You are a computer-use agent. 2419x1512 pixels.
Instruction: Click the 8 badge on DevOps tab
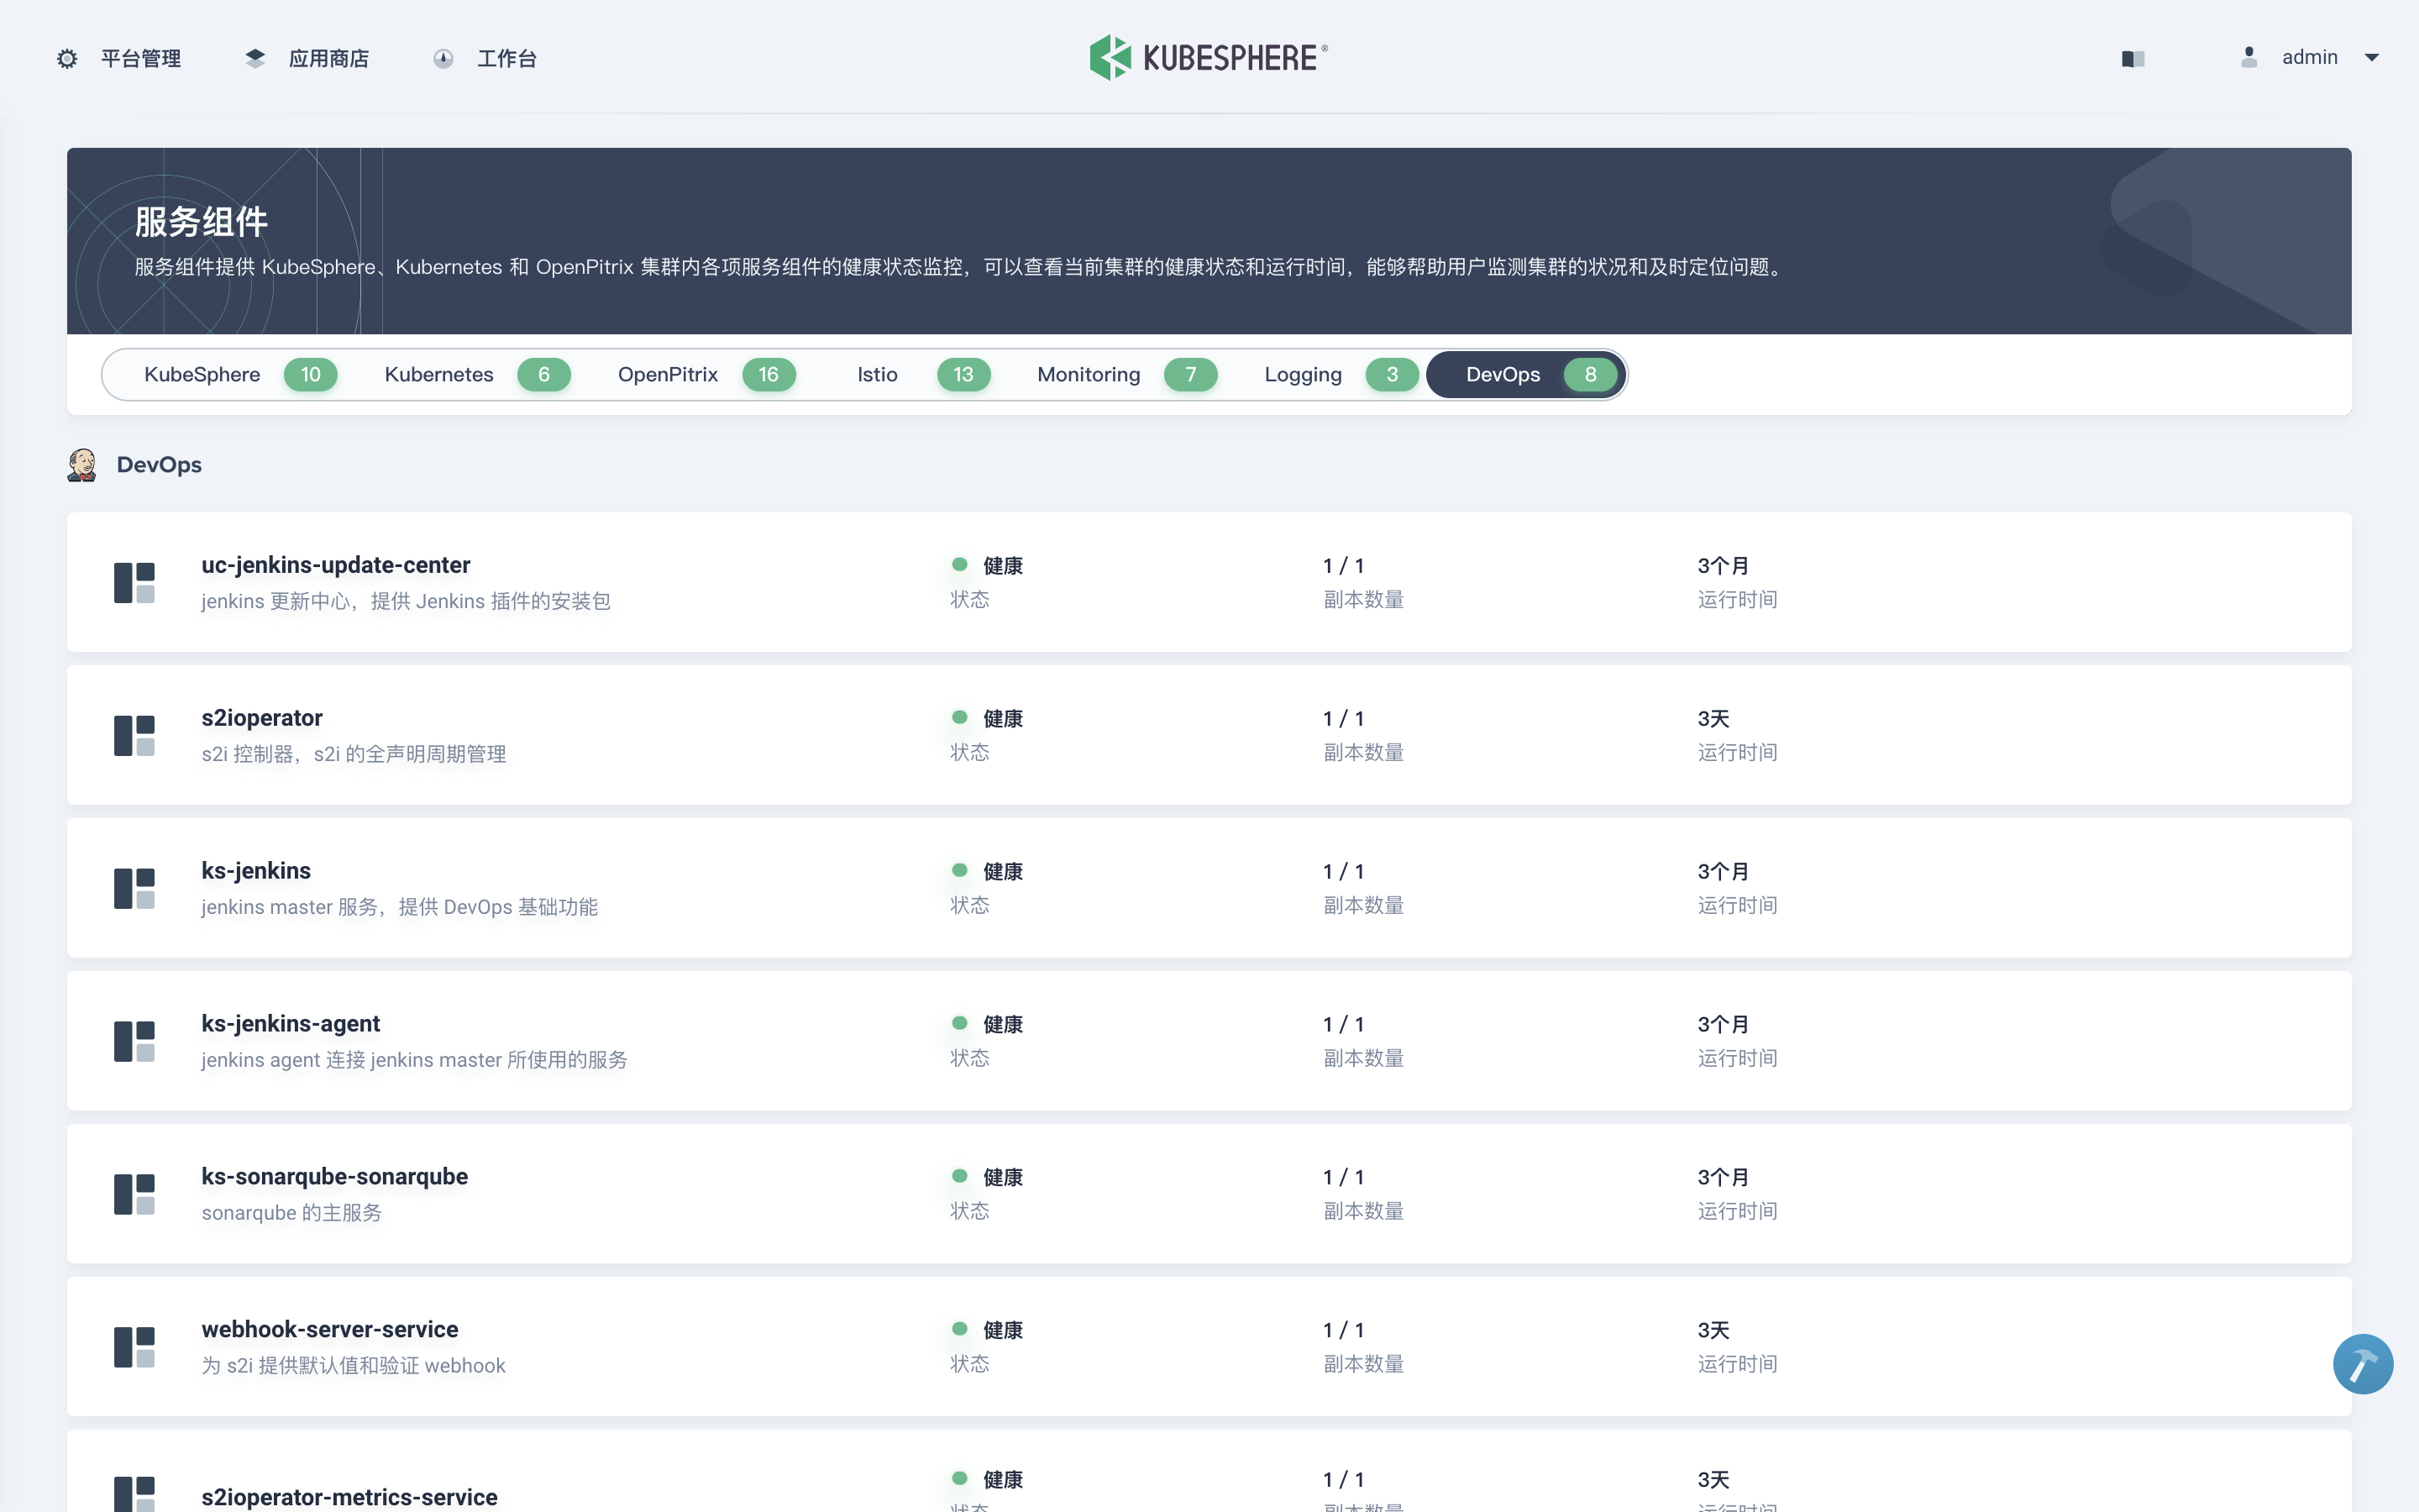point(1590,375)
